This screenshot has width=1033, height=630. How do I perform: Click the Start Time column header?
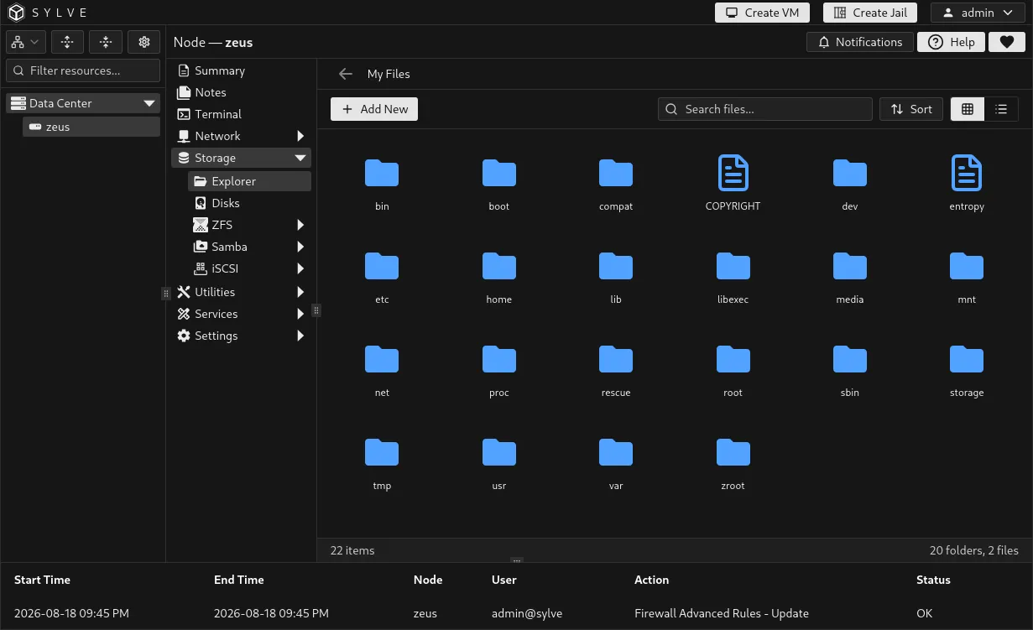(x=42, y=580)
